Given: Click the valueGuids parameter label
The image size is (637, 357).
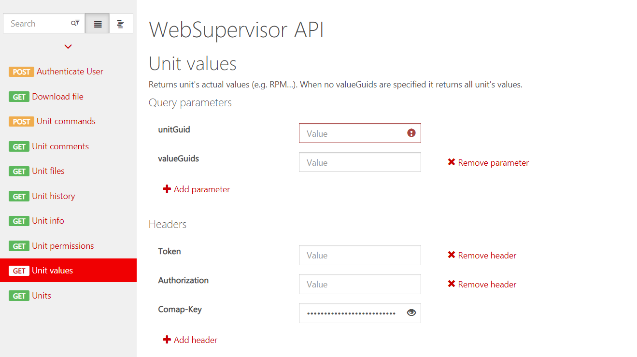Looking at the screenshot, I should pyautogui.click(x=179, y=158).
